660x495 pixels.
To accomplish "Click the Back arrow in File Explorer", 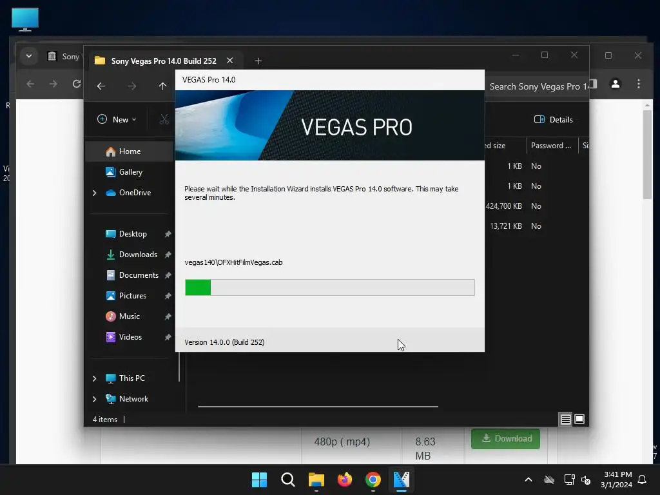I will pyautogui.click(x=101, y=86).
